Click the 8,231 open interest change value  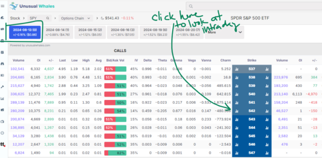tap(49, 111)
